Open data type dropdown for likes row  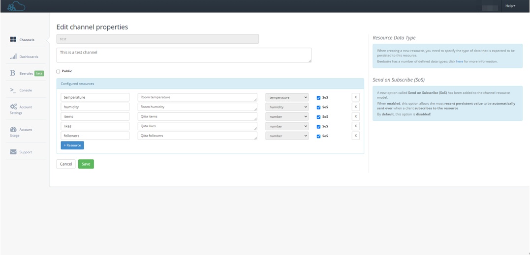tap(286, 126)
